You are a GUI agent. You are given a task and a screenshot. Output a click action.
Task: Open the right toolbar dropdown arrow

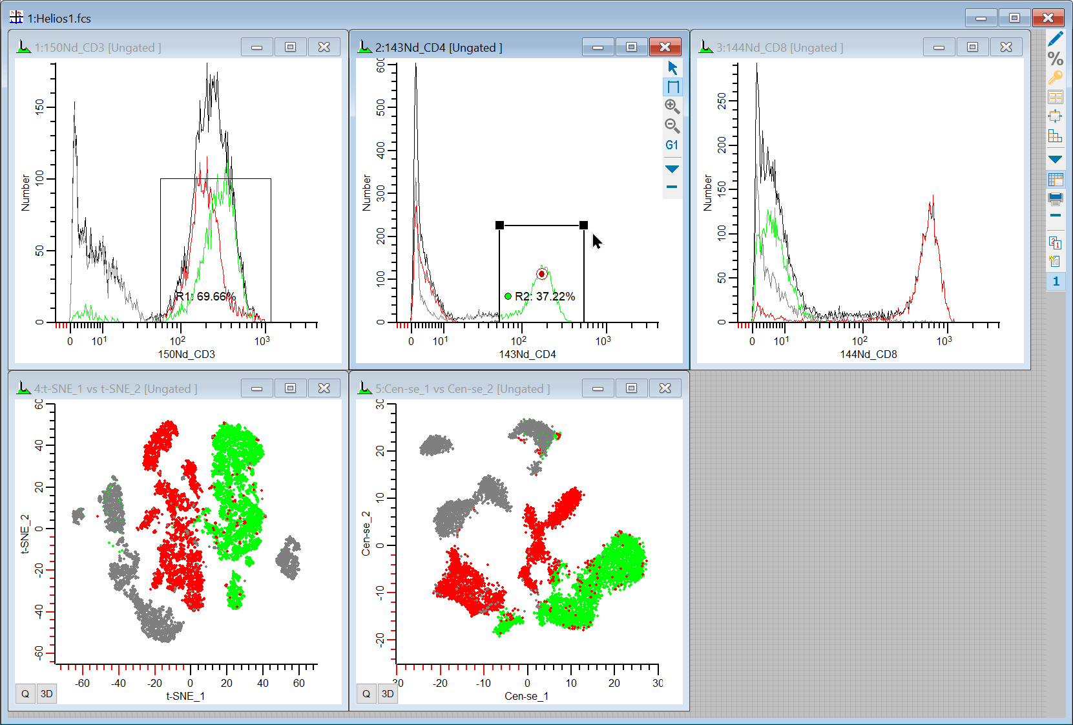click(x=1055, y=159)
